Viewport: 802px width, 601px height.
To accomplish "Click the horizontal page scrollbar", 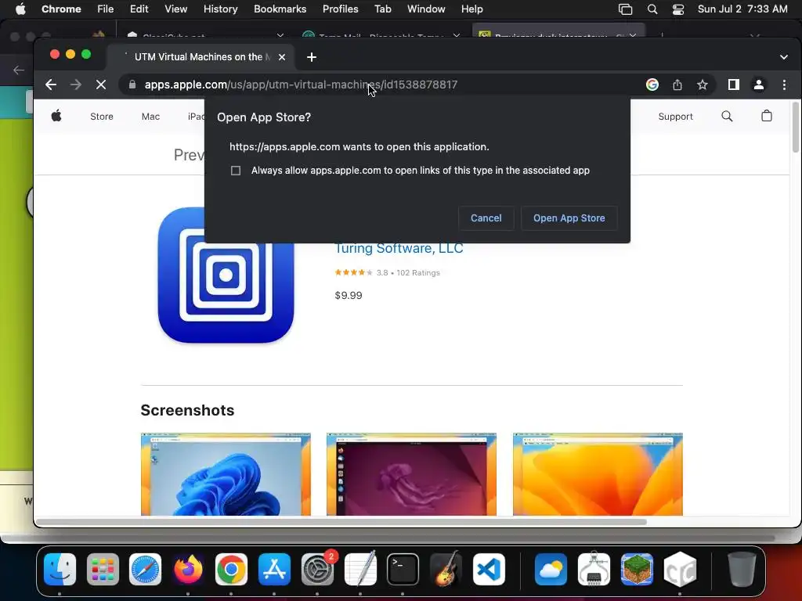I will tap(341, 522).
